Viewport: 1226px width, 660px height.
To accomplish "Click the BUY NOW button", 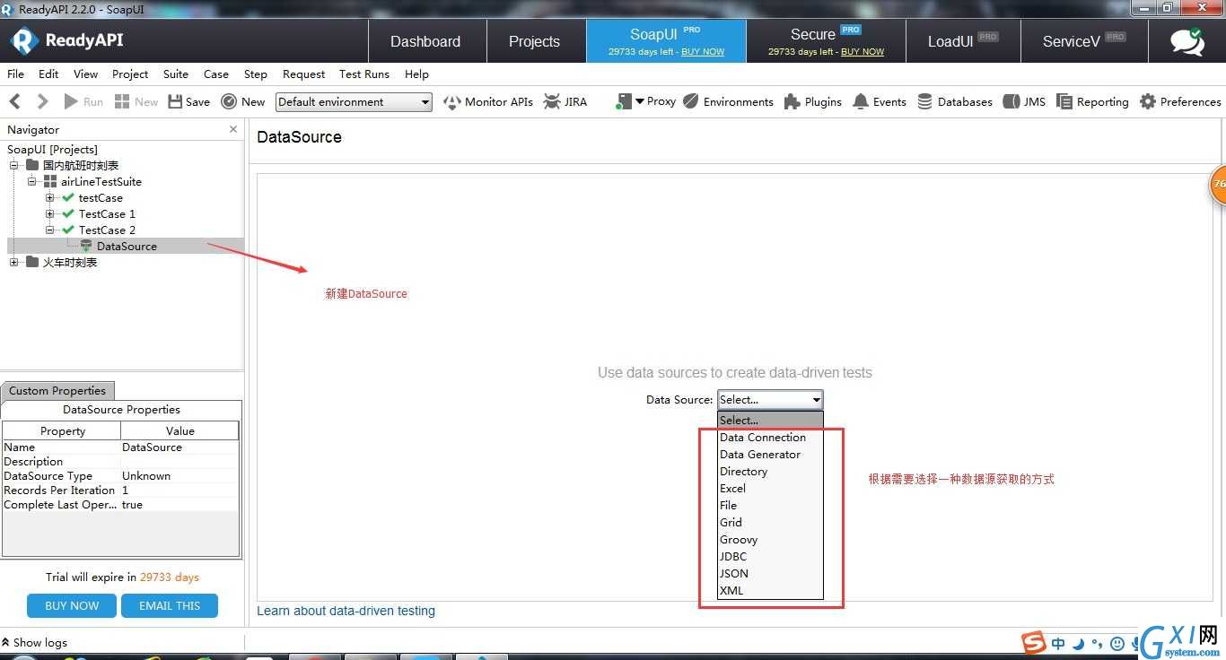I will pyautogui.click(x=72, y=605).
